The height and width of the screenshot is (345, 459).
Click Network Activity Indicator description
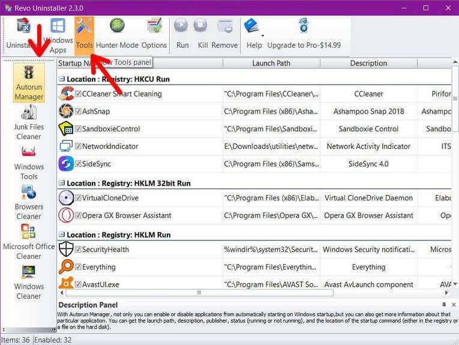[x=368, y=146]
